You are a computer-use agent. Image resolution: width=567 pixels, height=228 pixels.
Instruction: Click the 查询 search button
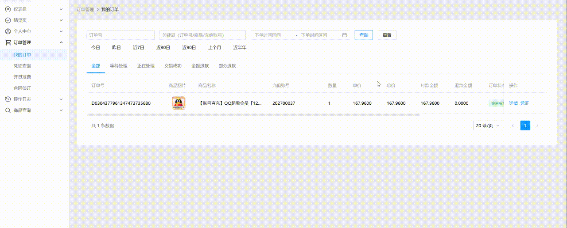click(x=363, y=35)
